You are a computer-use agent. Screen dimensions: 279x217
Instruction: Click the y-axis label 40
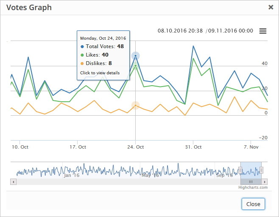[265, 63]
